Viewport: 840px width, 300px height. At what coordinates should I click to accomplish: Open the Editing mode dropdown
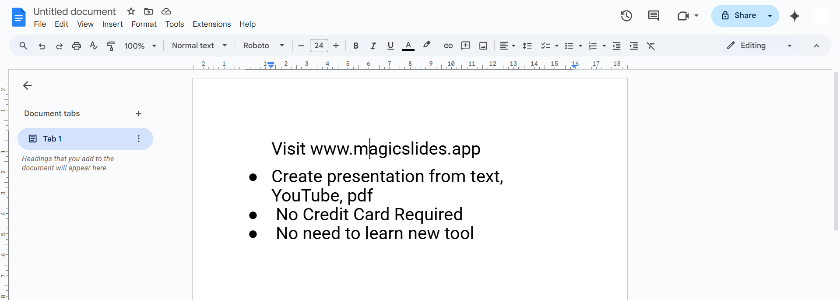tap(760, 46)
